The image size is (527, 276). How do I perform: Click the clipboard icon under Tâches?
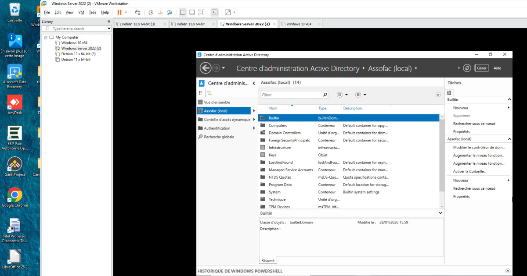coord(450,93)
